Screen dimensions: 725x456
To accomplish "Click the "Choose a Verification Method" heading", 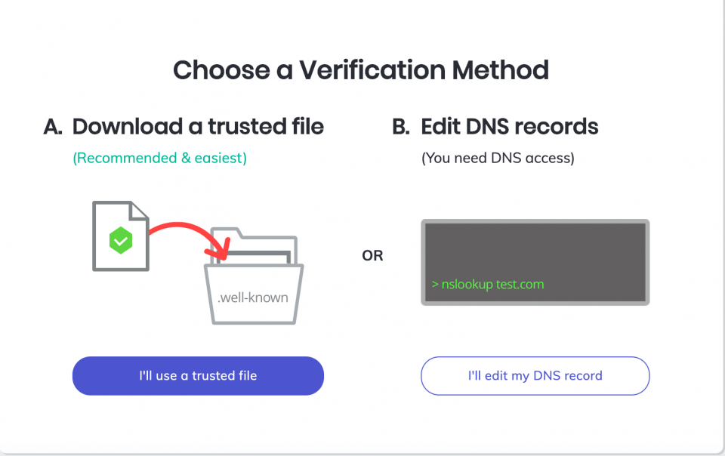I will (361, 70).
